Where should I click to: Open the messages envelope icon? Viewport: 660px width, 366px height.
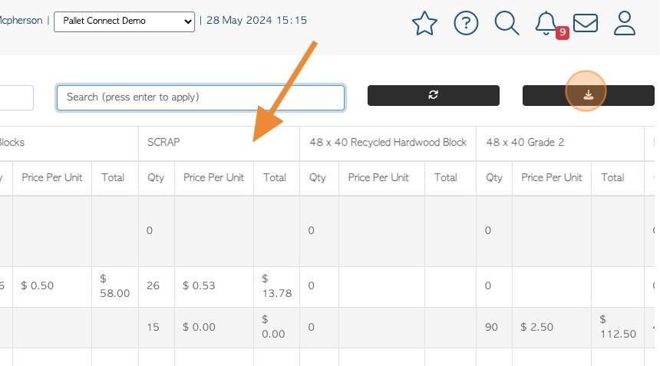tap(585, 23)
